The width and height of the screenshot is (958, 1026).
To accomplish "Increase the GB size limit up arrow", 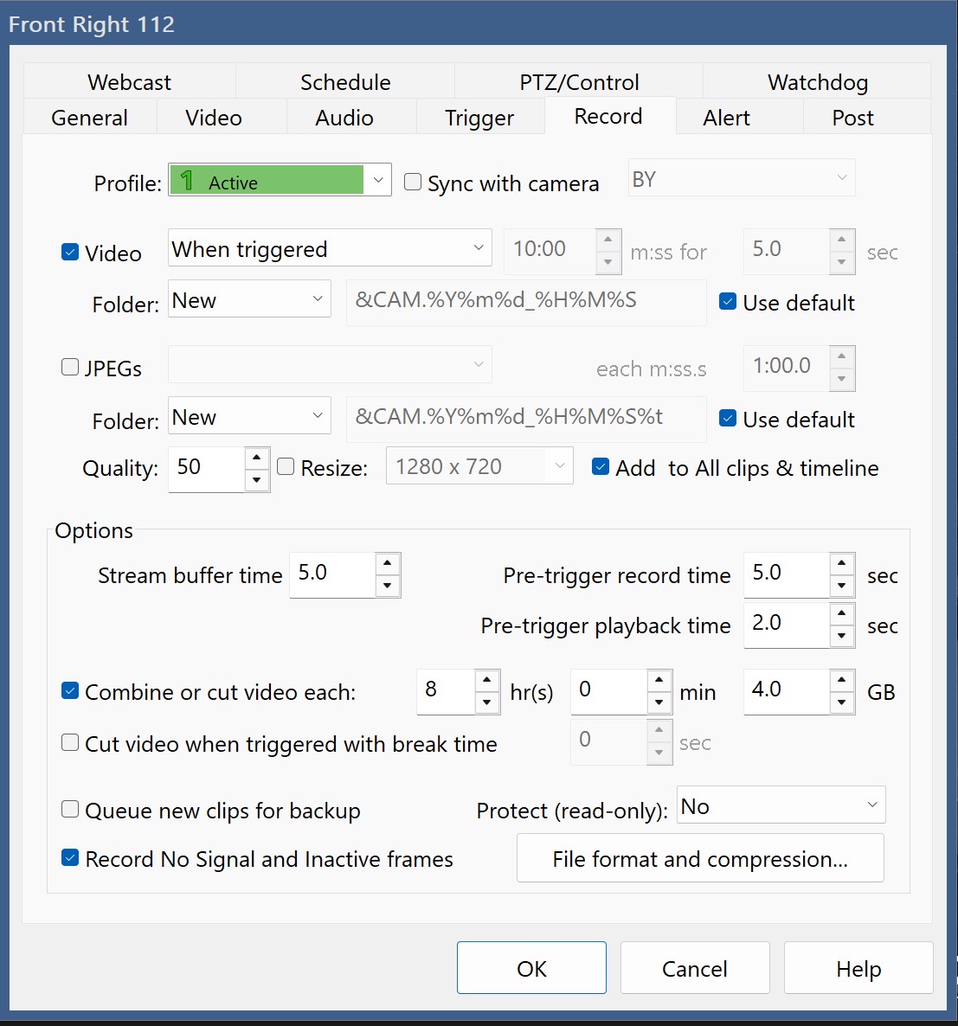I will pos(841,680).
